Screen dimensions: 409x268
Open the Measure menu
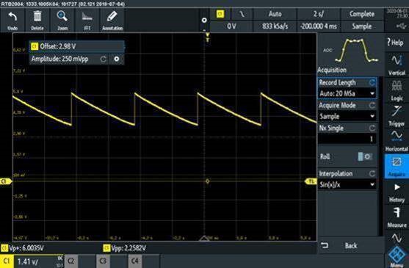(397, 217)
